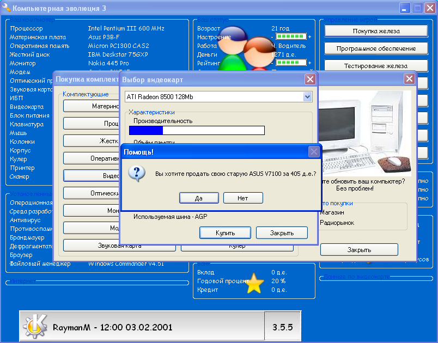The width and height of the screenshot is (438, 343).
Task: Open the ATI Radeon 8500 video card dropdown
Action: (307, 97)
